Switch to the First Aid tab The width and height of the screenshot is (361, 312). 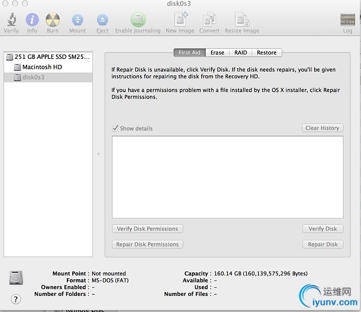(x=190, y=53)
